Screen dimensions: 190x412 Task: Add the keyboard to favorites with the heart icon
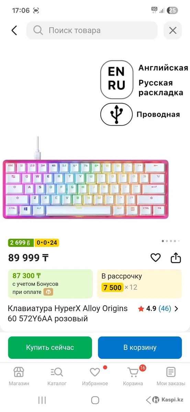[156, 257]
